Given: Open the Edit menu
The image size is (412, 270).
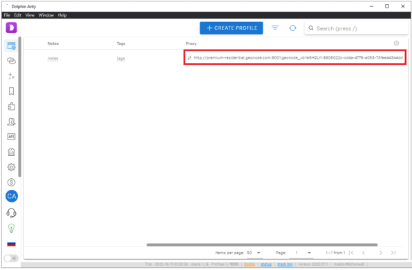Looking at the screenshot, I should [x=17, y=15].
